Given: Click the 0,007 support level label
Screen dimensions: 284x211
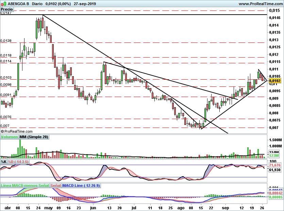Looking at the screenshot, I should [5, 126].
